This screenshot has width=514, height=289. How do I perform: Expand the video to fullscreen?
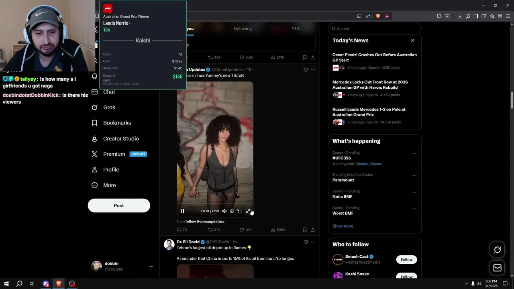pos(248,211)
